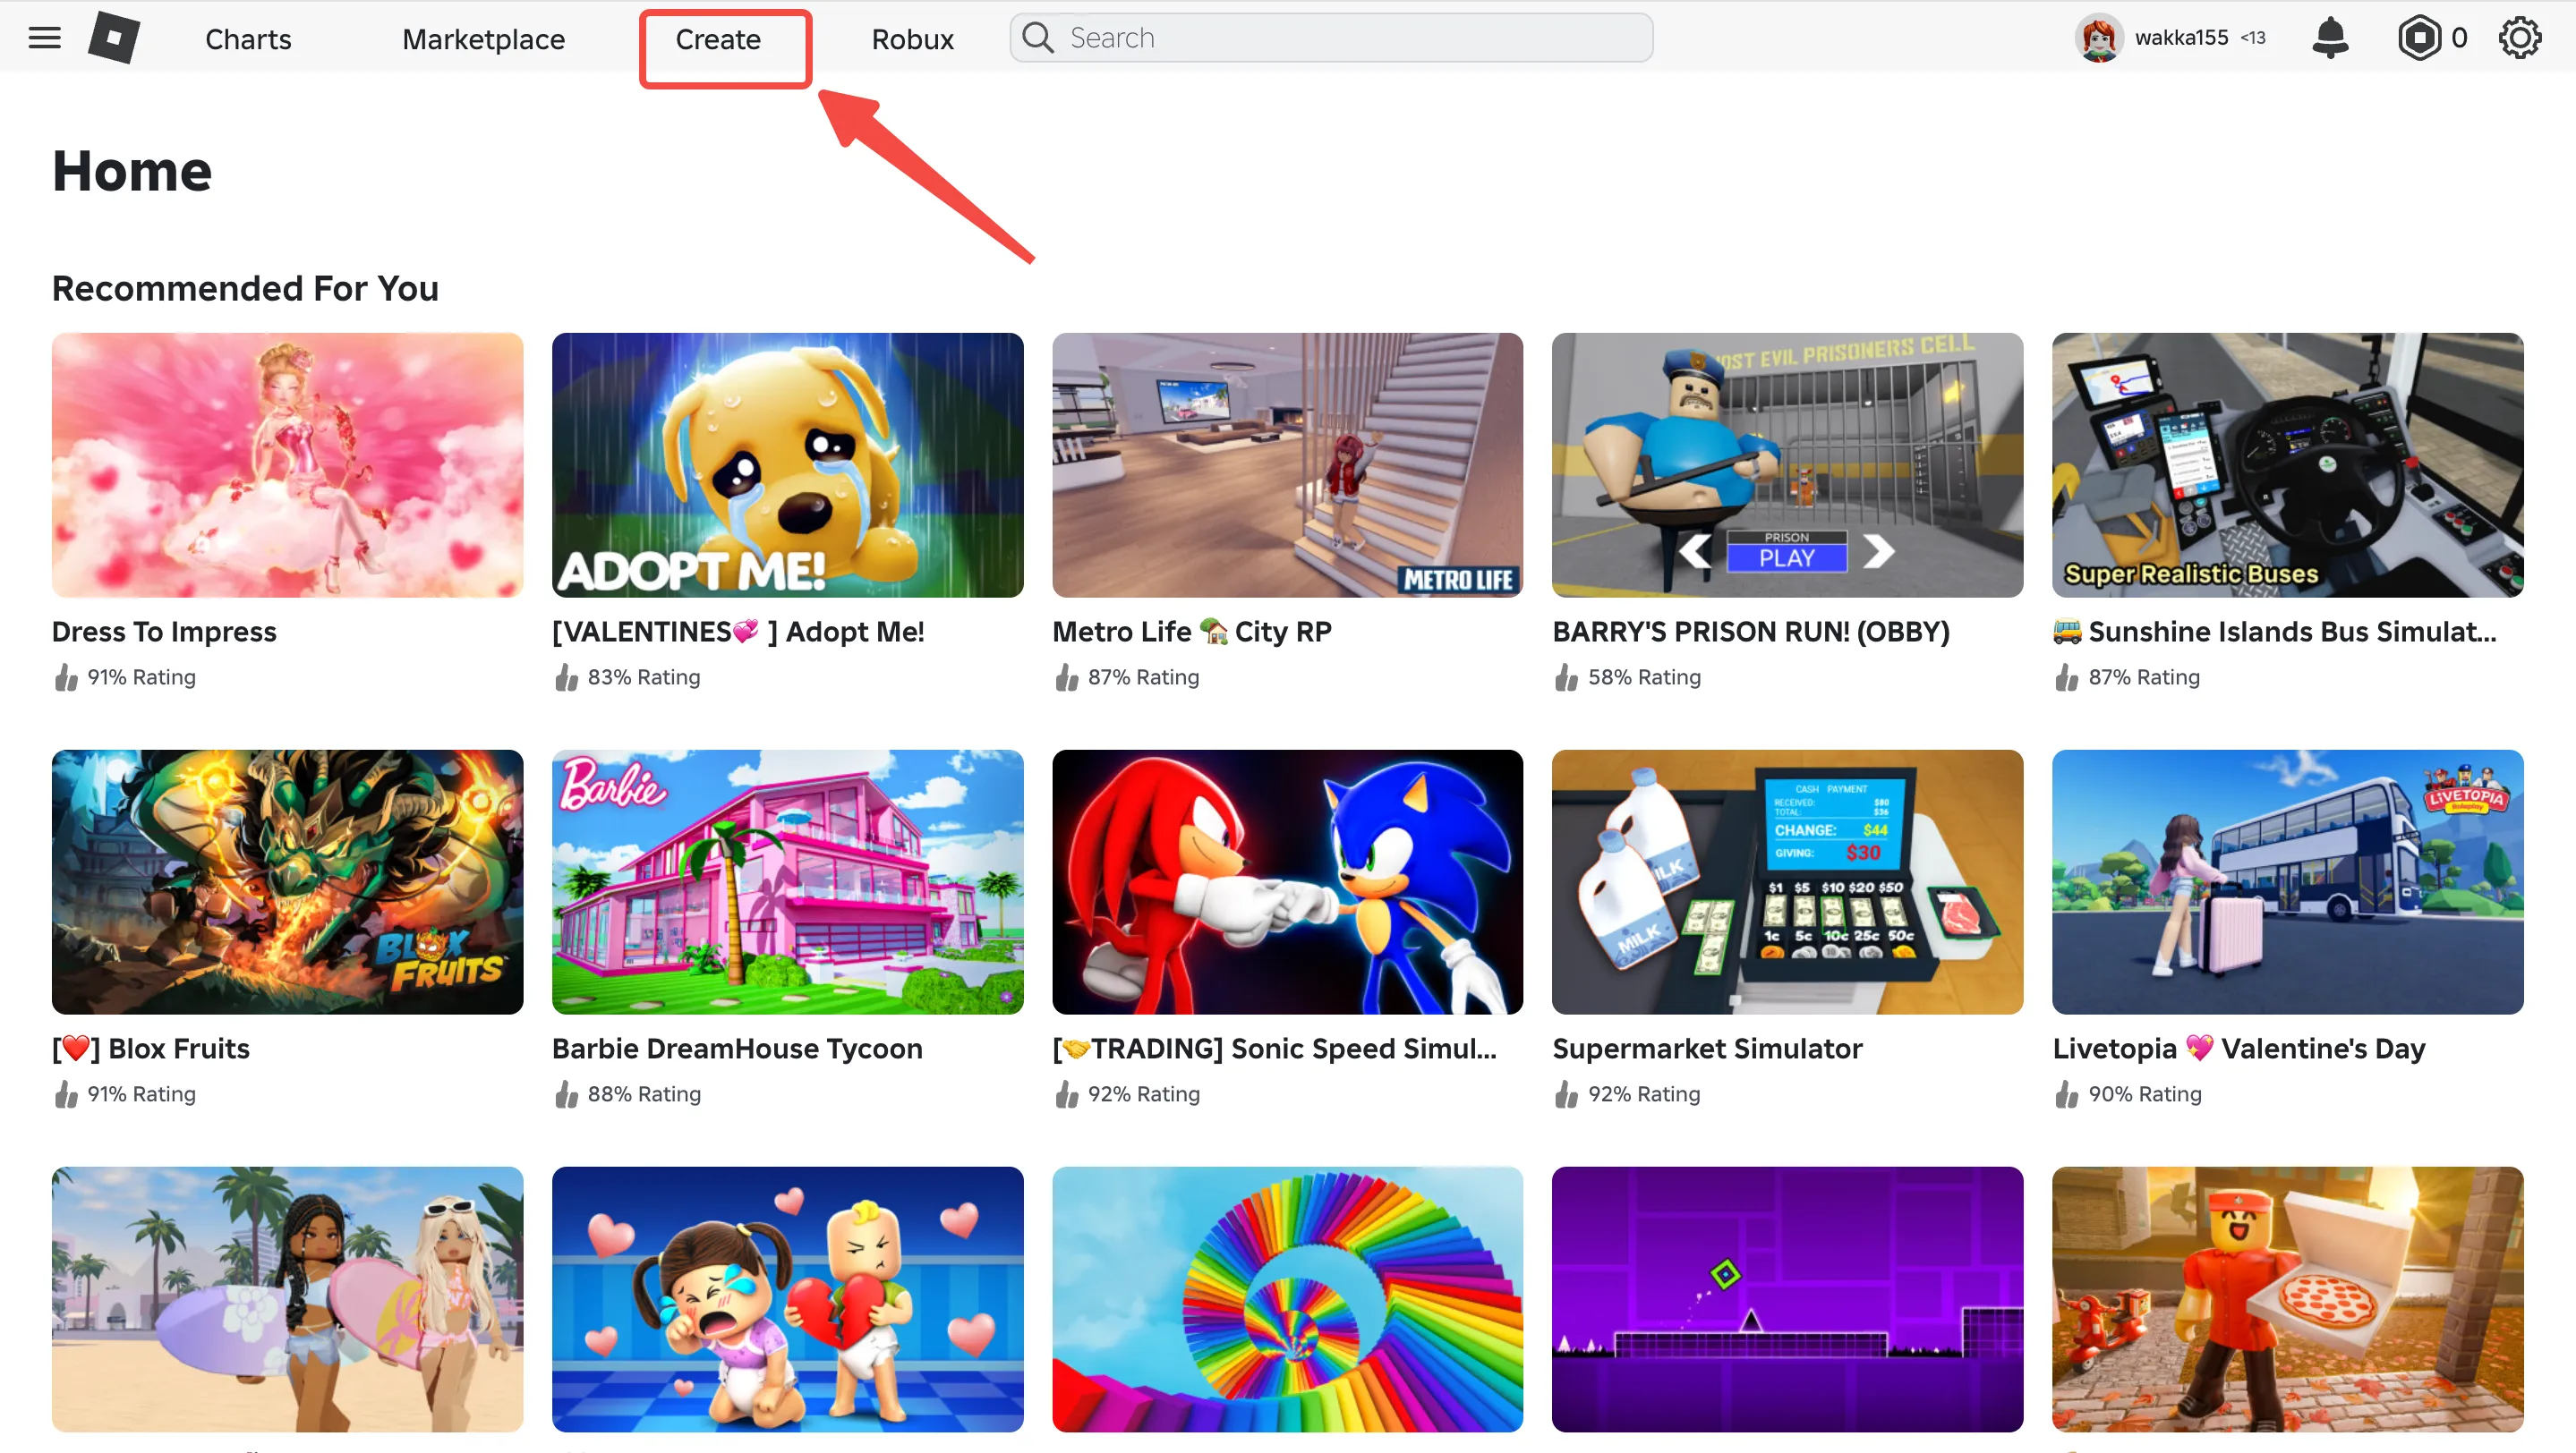Click the Robux balance icon
This screenshot has height=1453, width=2576.
pyautogui.click(x=2418, y=37)
